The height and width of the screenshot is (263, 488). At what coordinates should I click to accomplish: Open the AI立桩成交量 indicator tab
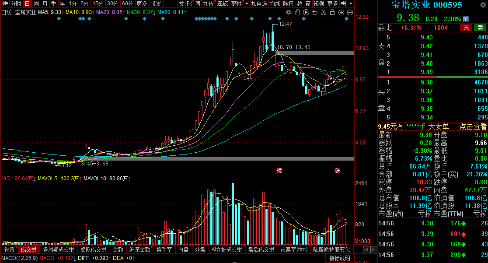click(226, 249)
